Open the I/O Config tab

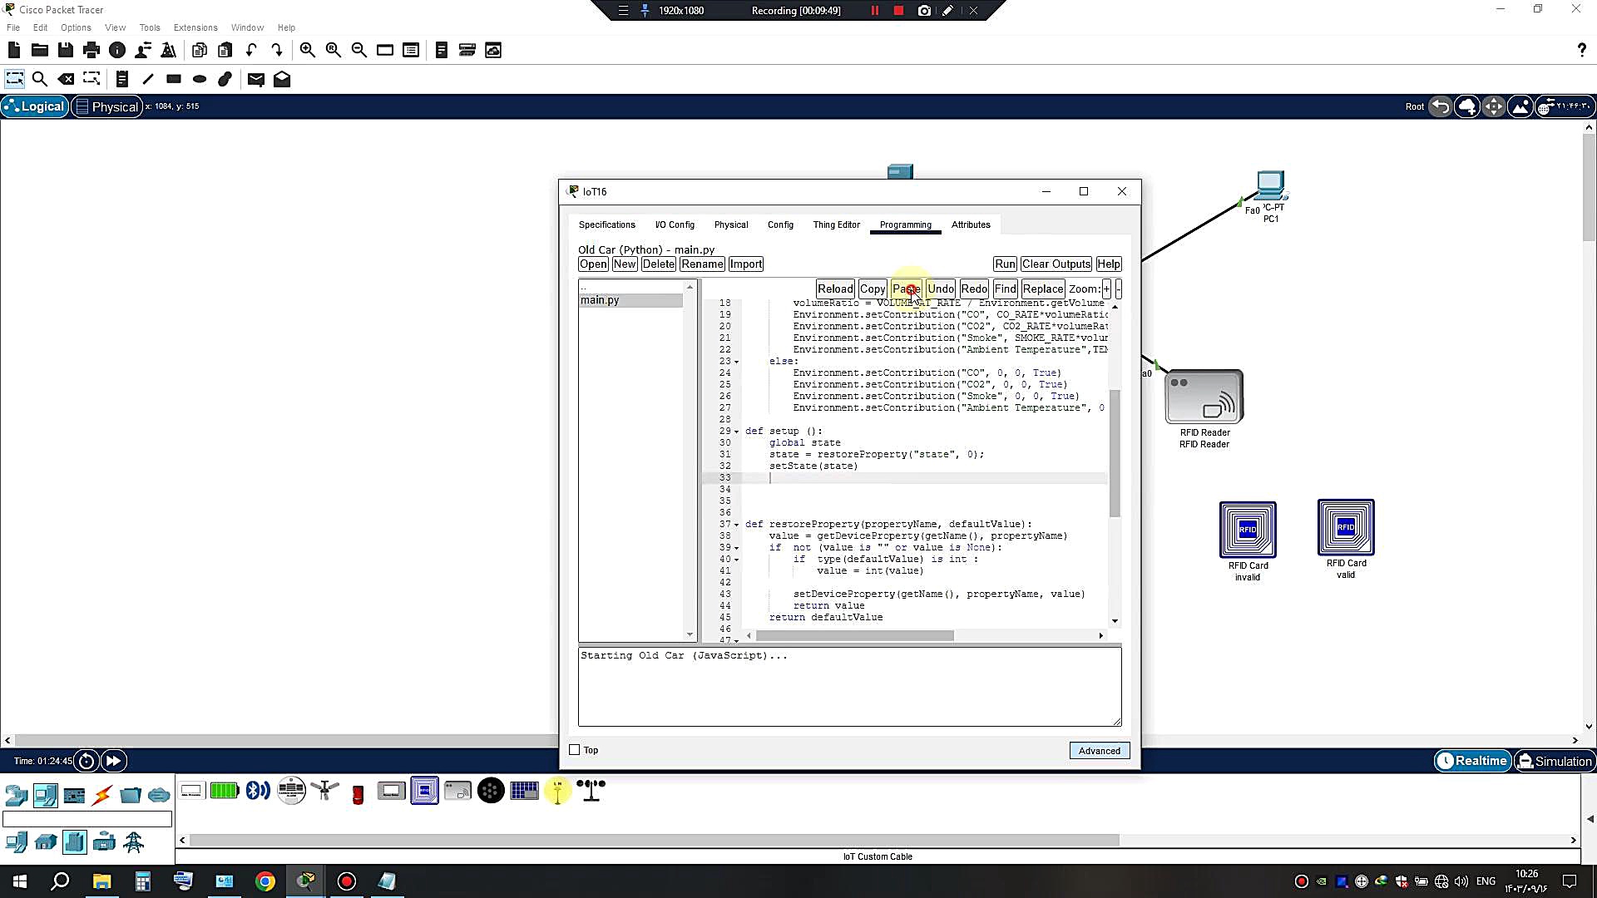675,224
